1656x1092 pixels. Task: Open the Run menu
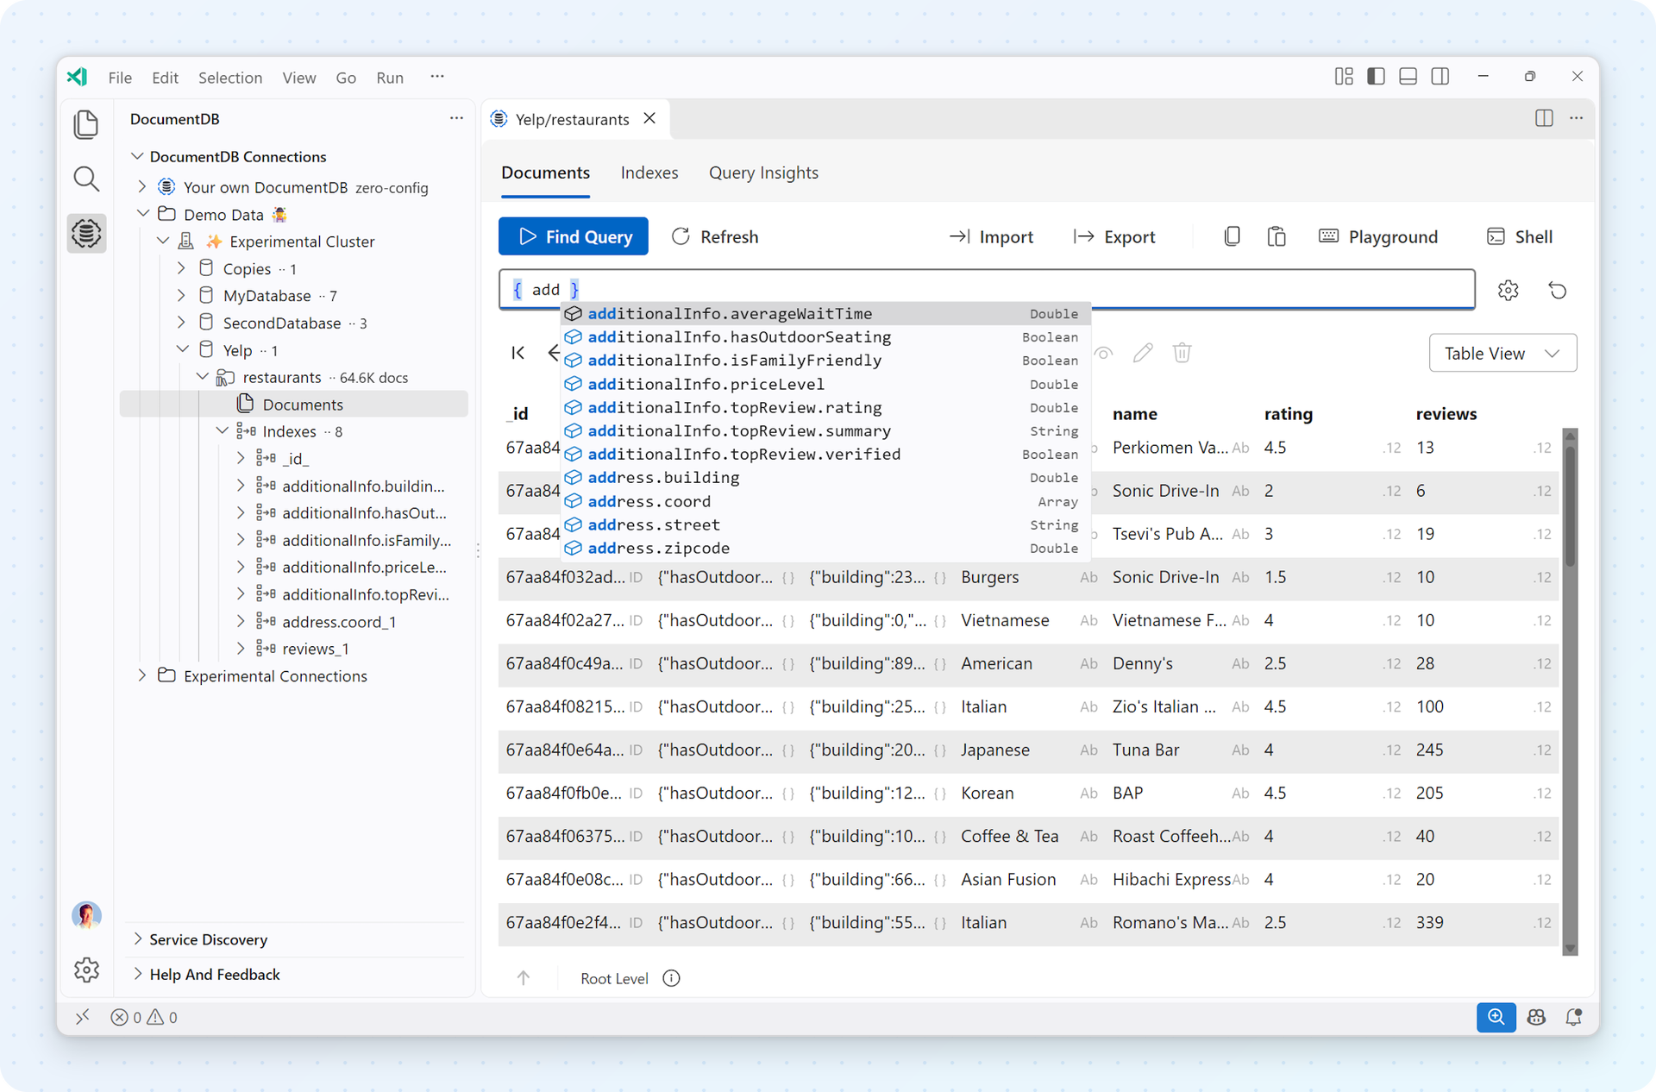pyautogui.click(x=390, y=77)
